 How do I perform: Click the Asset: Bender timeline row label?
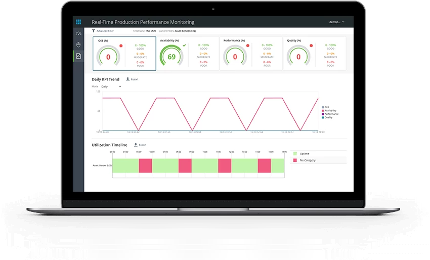pyautogui.click(x=102, y=165)
